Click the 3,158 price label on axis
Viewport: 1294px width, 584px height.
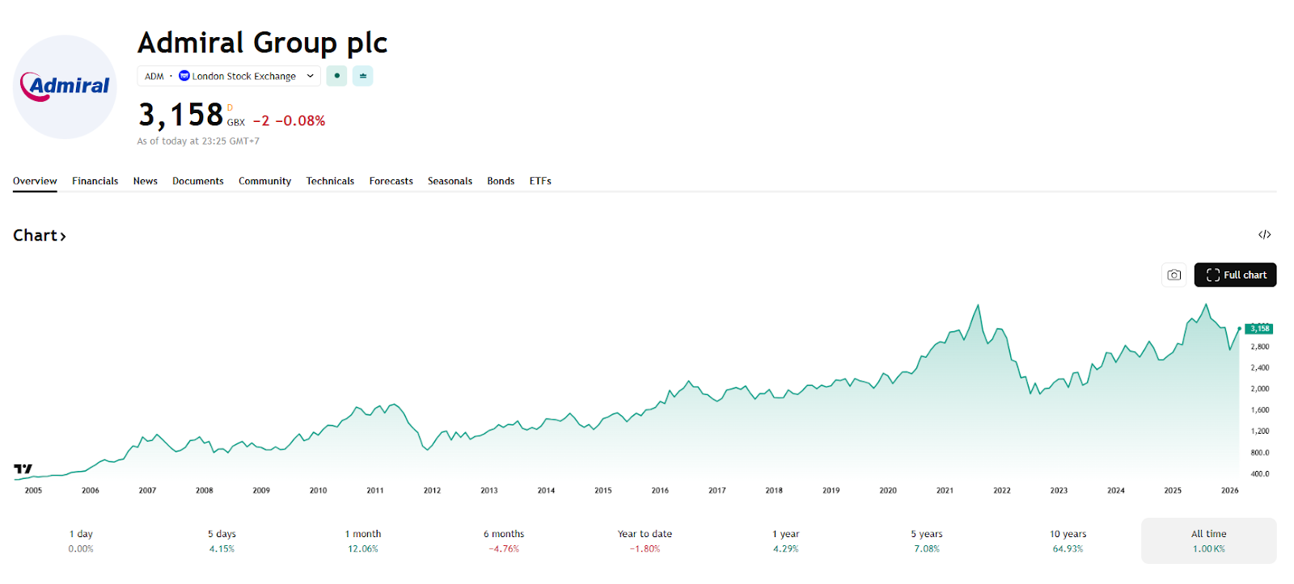click(1259, 329)
